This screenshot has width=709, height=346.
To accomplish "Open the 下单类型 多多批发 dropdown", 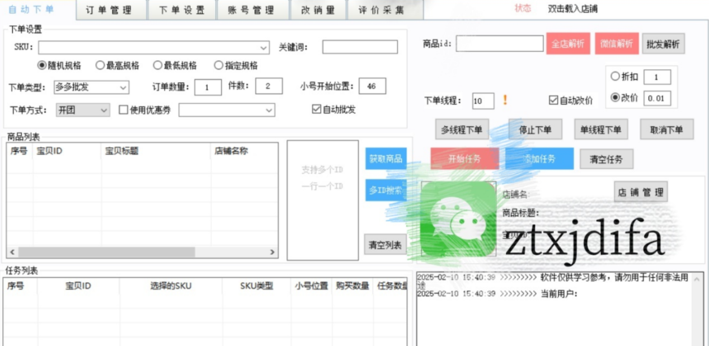I will pyautogui.click(x=123, y=87).
